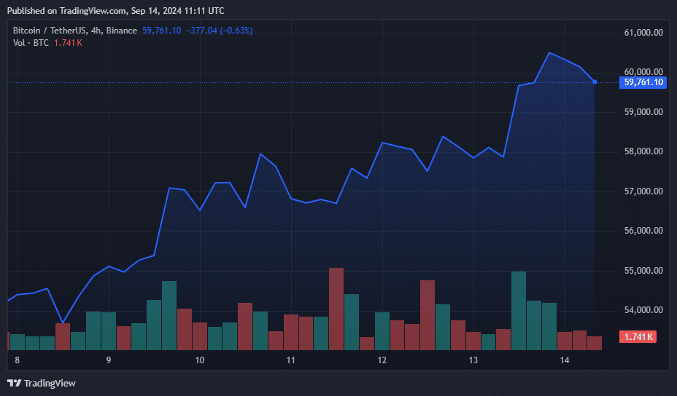Click the 58,000.00 price axis label

point(643,151)
